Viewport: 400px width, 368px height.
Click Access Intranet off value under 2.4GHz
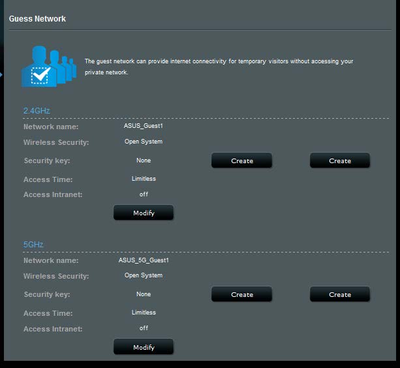tap(144, 194)
